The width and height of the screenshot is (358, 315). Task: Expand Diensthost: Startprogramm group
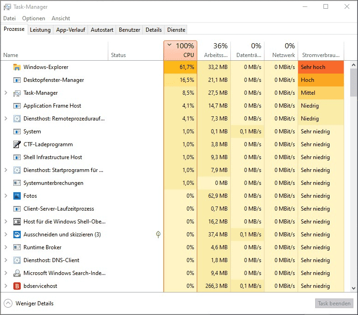tap(6, 170)
